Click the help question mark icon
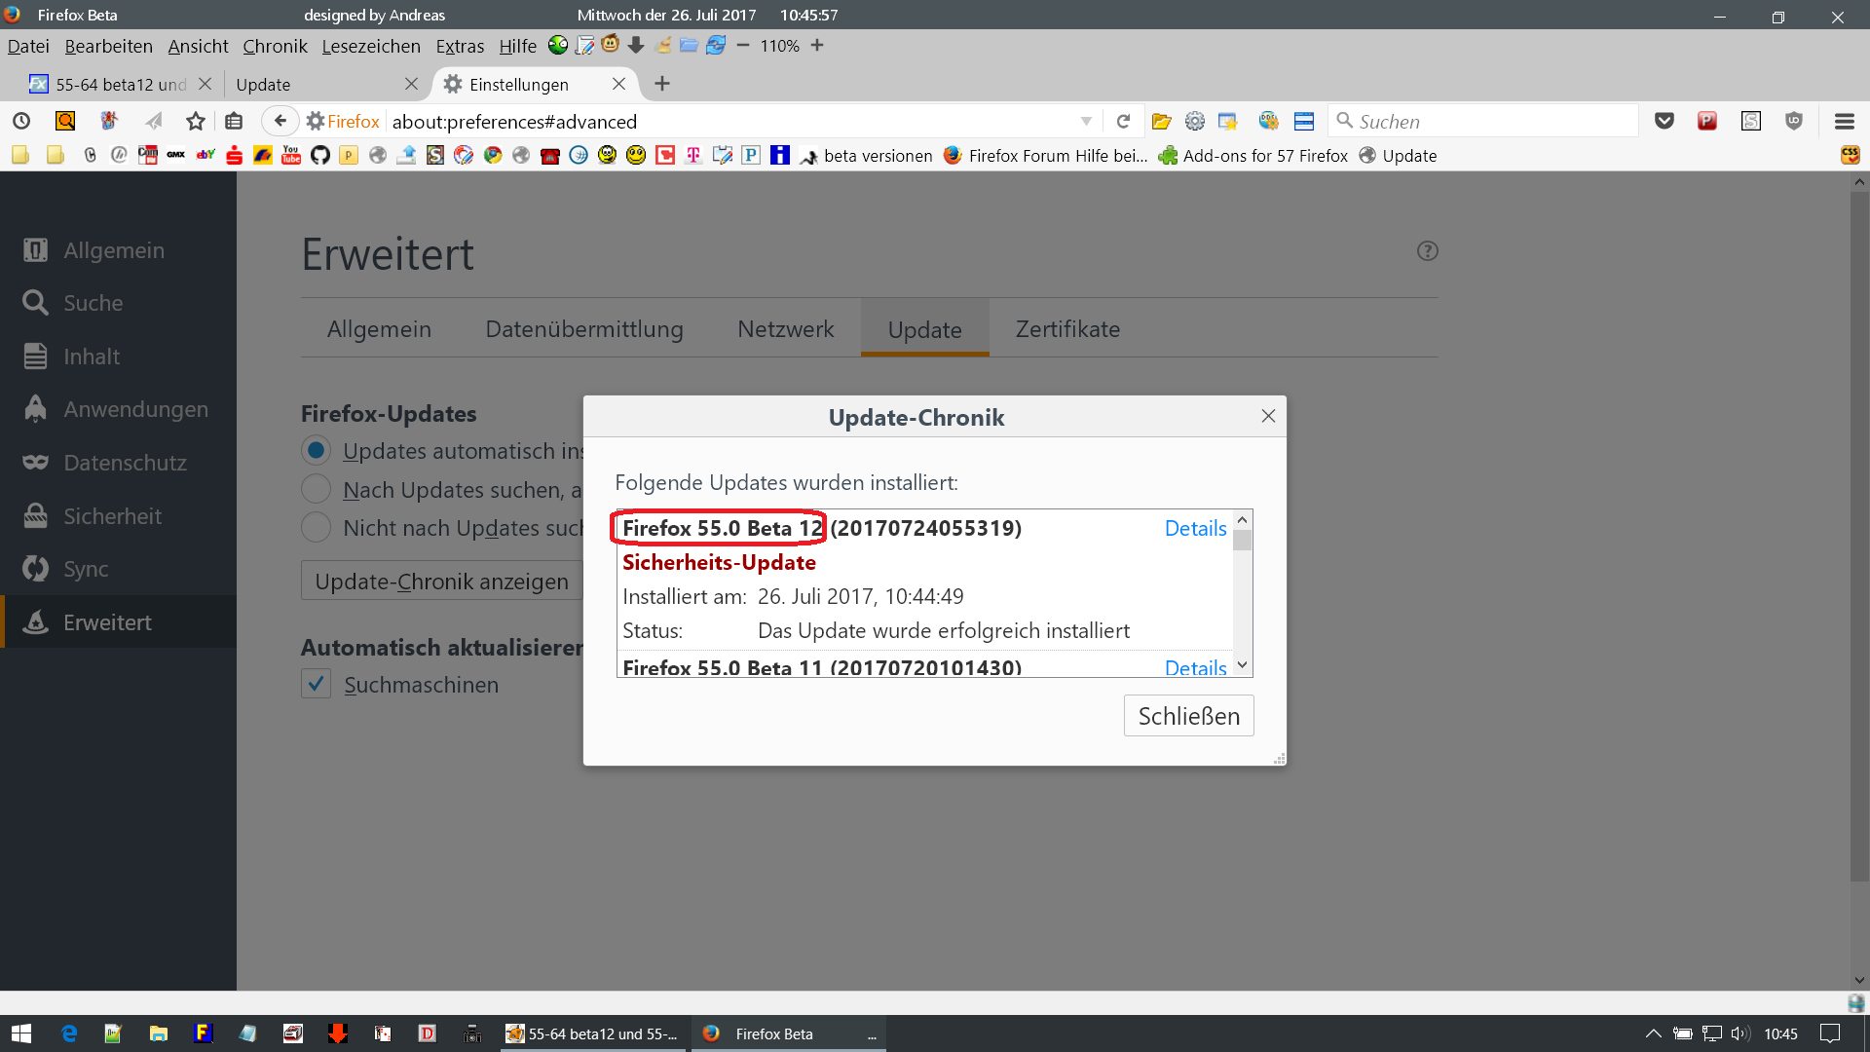Viewport: 1870px width, 1052px height. [1427, 251]
